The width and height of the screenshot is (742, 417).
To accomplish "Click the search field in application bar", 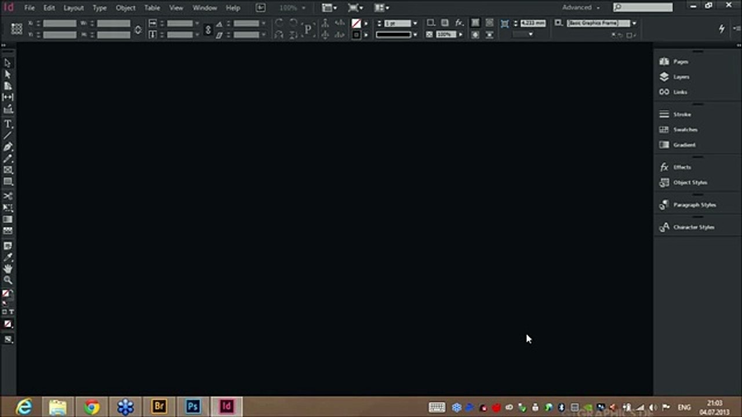I will click(x=643, y=8).
